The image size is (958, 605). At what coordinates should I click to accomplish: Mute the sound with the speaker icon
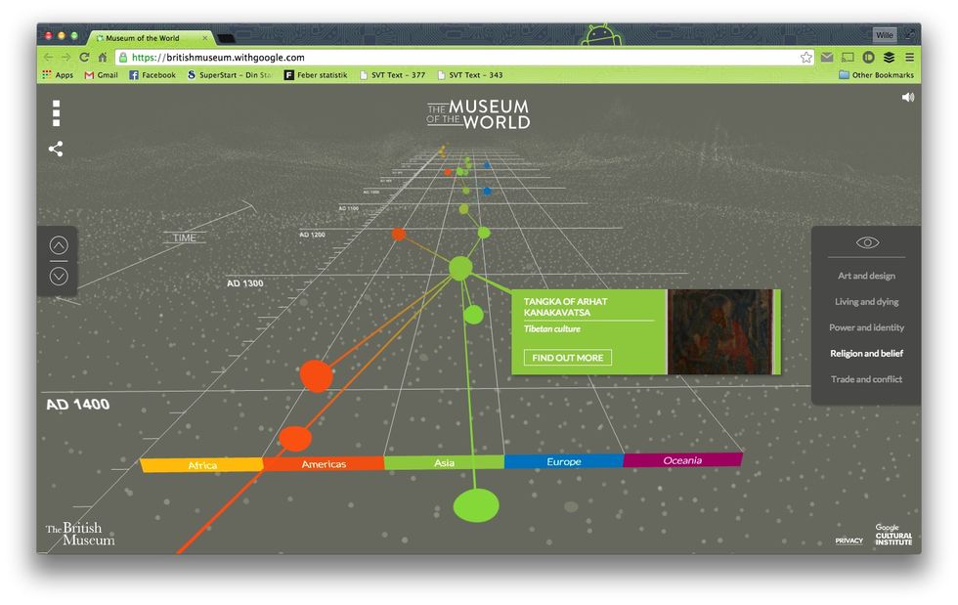(907, 98)
